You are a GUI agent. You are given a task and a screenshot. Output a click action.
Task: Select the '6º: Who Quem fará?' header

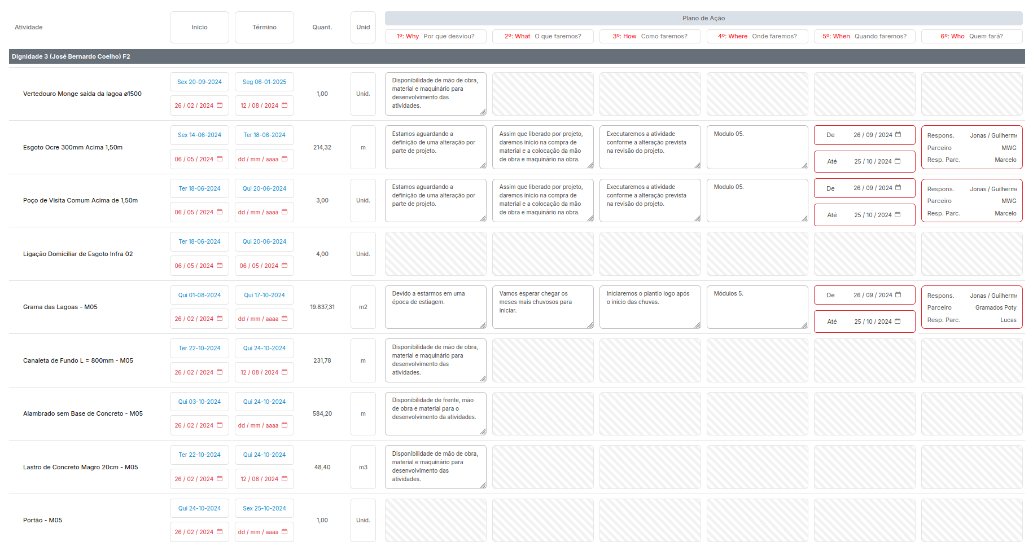click(x=971, y=36)
